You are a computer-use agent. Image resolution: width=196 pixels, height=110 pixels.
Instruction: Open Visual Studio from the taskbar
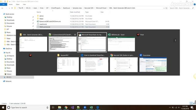pyautogui.click(x=72, y=107)
